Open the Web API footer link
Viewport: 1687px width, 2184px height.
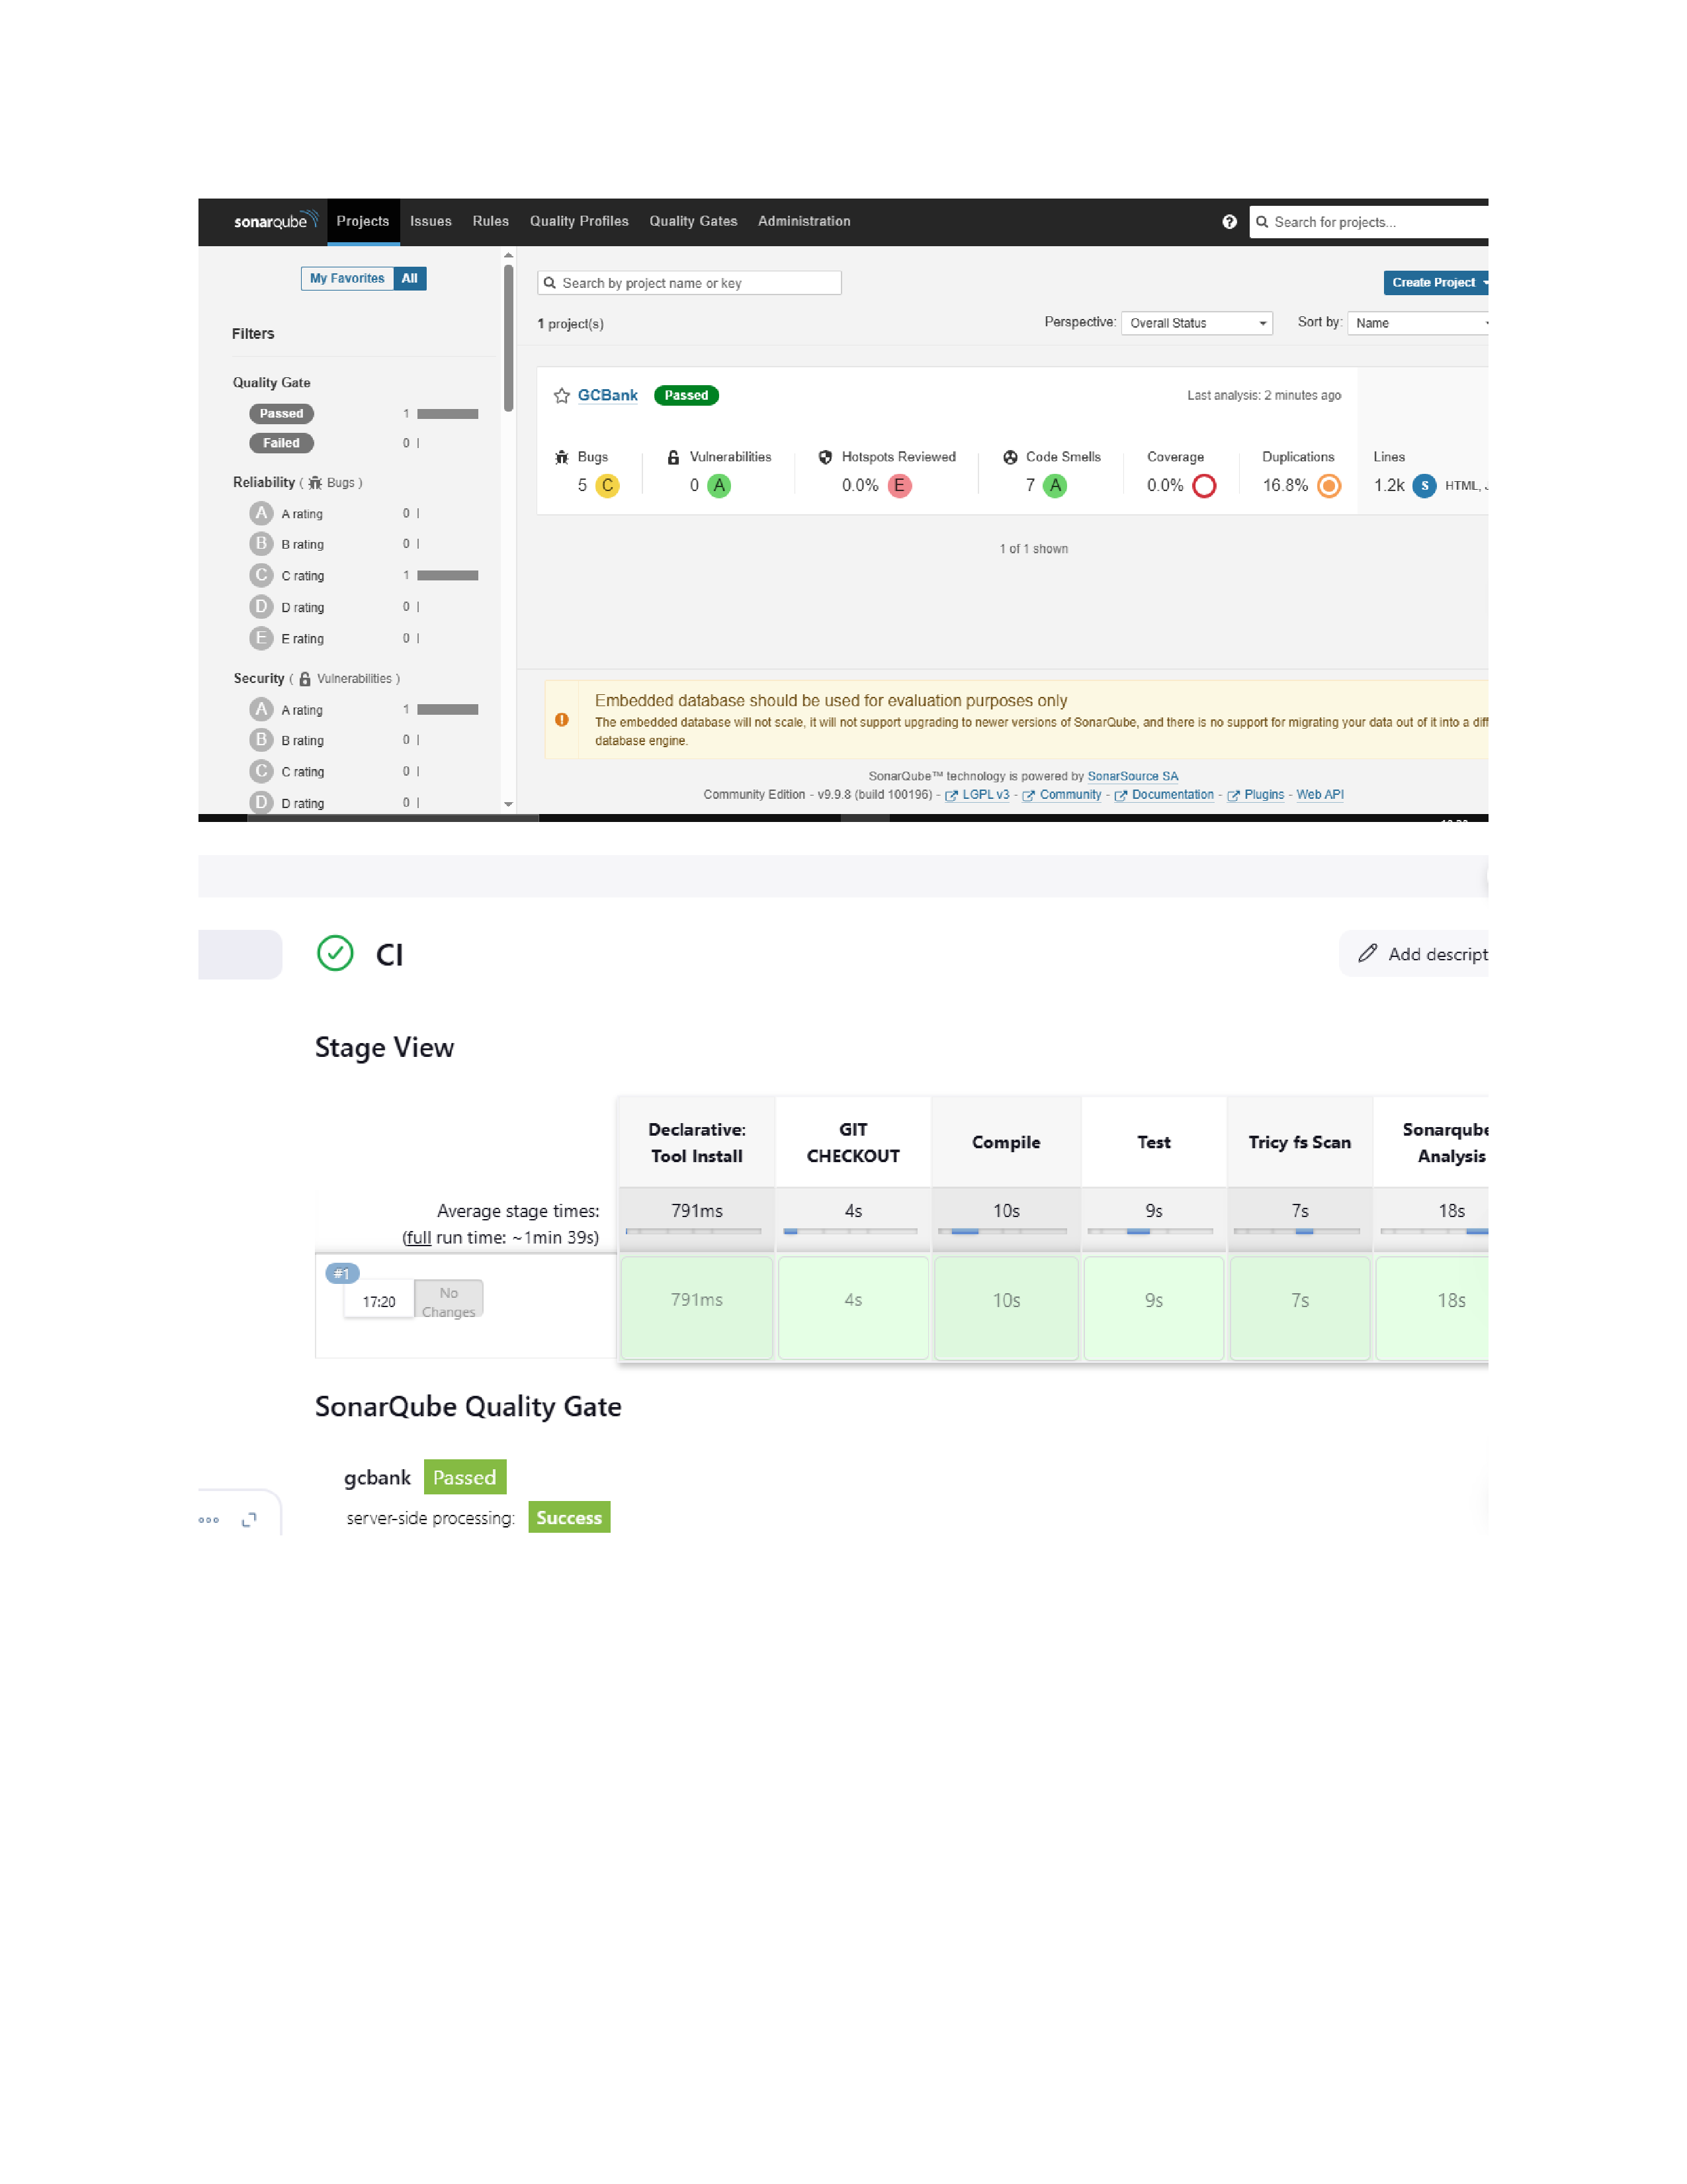[x=1320, y=795]
